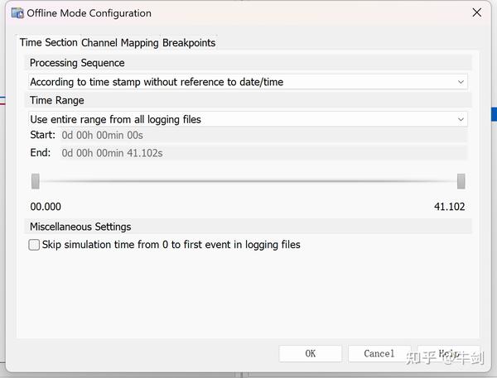Open the Time Range dropdown
The width and height of the screenshot is (497, 378).
click(x=248, y=119)
